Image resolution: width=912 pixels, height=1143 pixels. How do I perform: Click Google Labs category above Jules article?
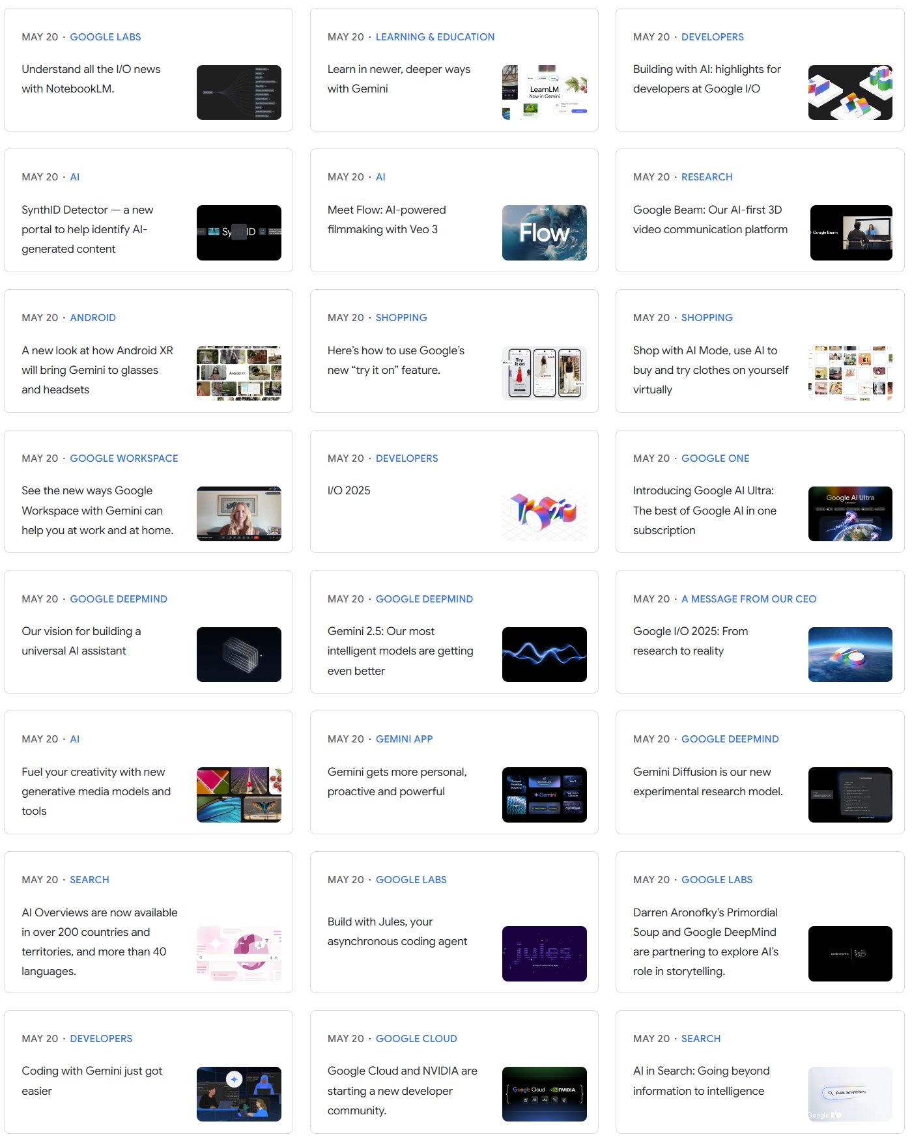[x=411, y=880]
